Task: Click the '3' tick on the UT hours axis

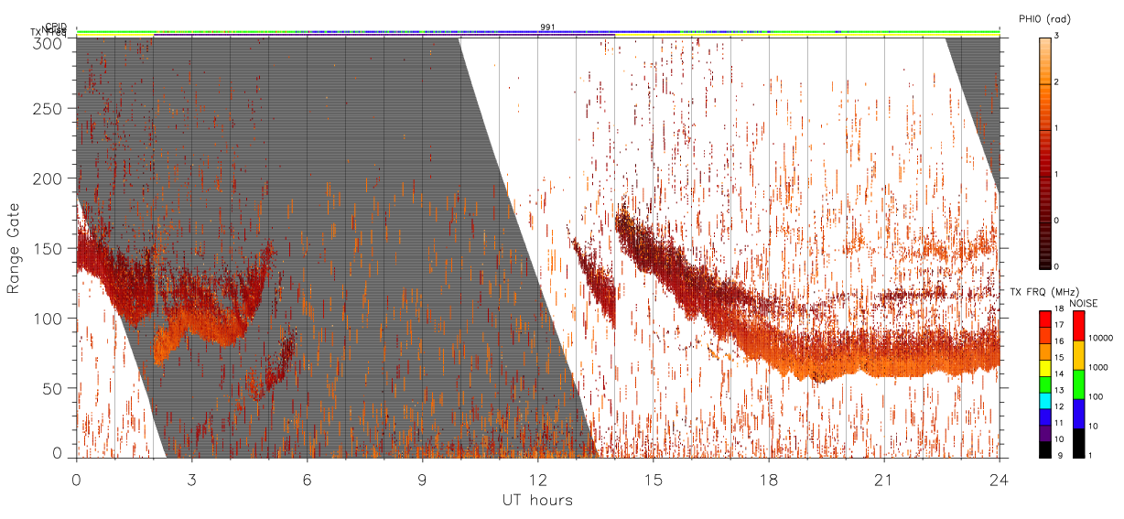Action: click(191, 480)
